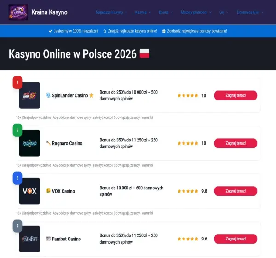Viewport: 276px width, 258px height.
Task: Select Fambet bonus text 'Bonus do 350% do 11 250 zł'
Action: pyautogui.click(x=123, y=235)
